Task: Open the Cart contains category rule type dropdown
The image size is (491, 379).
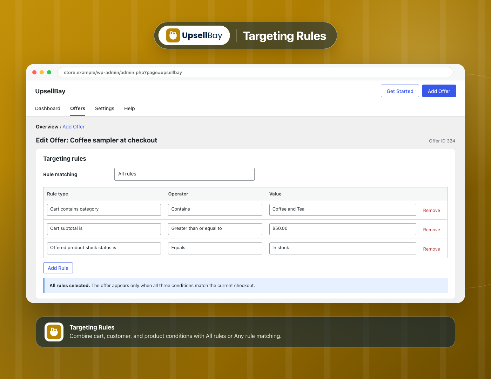Action: (x=104, y=210)
